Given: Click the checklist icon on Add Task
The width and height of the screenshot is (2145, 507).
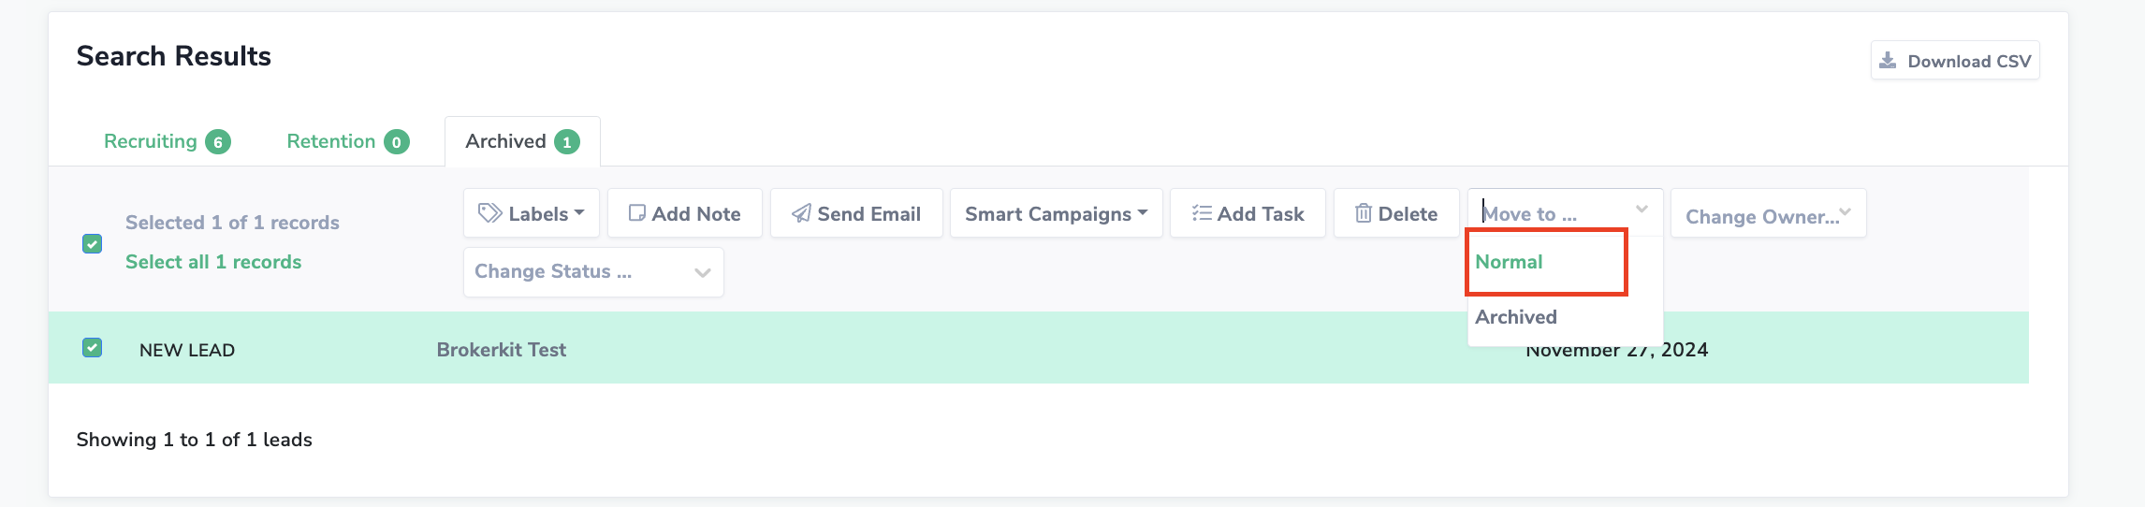Looking at the screenshot, I should (x=1202, y=213).
